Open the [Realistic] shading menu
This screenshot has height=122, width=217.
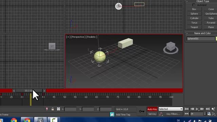point(92,37)
